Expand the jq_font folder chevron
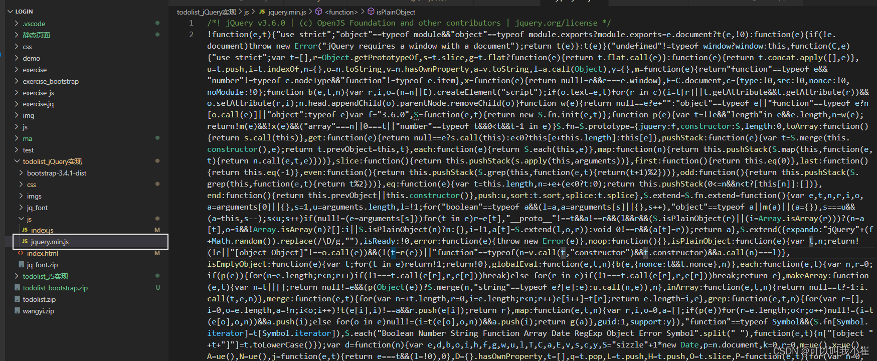The image size is (877, 361). tap(21, 208)
